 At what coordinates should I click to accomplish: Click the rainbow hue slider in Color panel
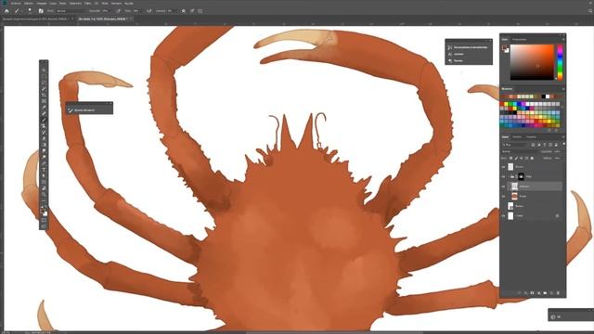pos(560,62)
